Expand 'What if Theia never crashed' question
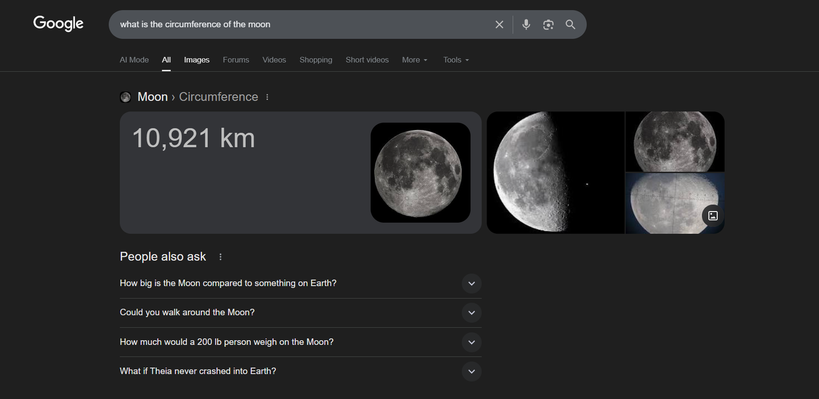 tap(471, 371)
